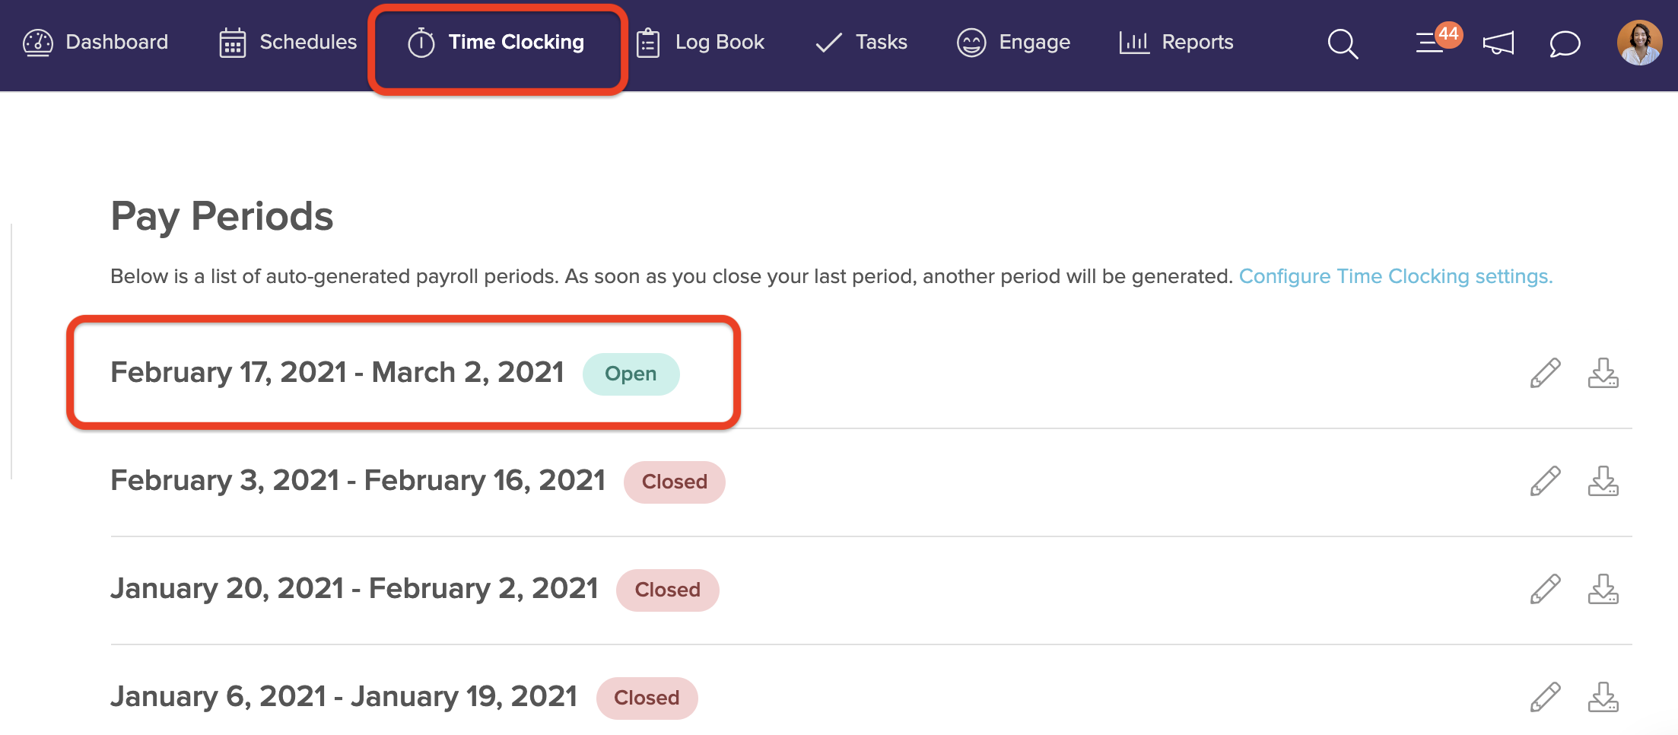Edit the February 3 period with pencil
The height and width of the screenshot is (735, 1678).
tap(1546, 482)
